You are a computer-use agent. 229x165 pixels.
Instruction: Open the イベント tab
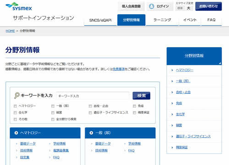[x=190, y=20]
